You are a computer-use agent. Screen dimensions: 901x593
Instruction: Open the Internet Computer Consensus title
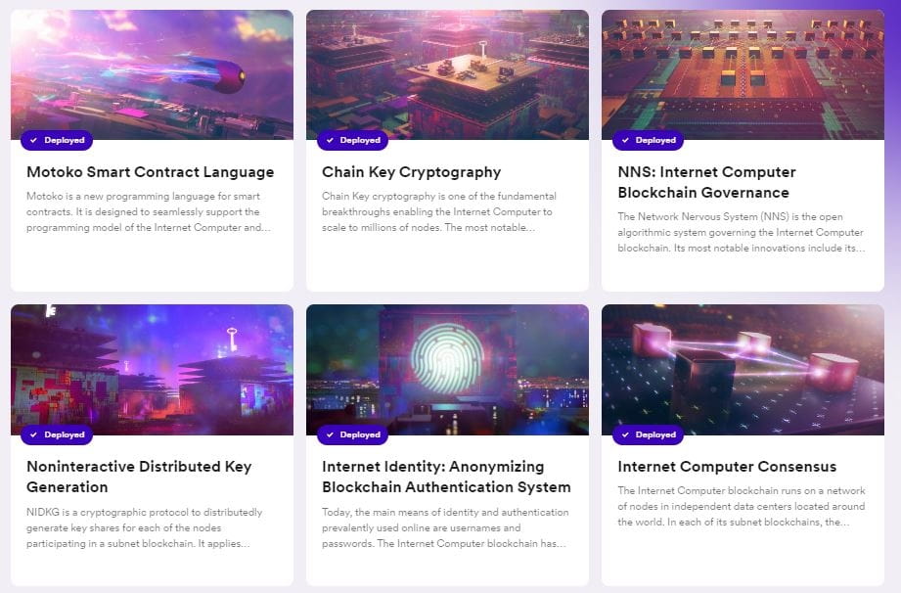[727, 467]
